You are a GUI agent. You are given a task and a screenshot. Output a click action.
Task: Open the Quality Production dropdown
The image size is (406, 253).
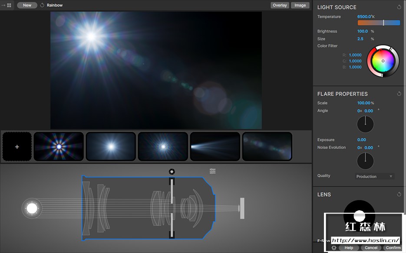click(374, 176)
